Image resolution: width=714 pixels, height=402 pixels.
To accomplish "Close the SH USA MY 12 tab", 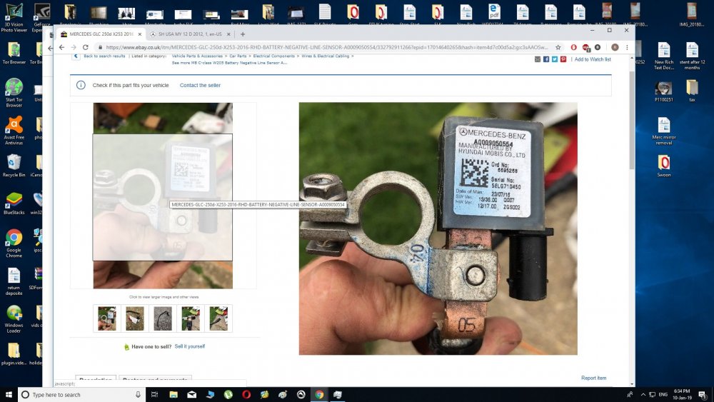I will (x=228, y=34).
